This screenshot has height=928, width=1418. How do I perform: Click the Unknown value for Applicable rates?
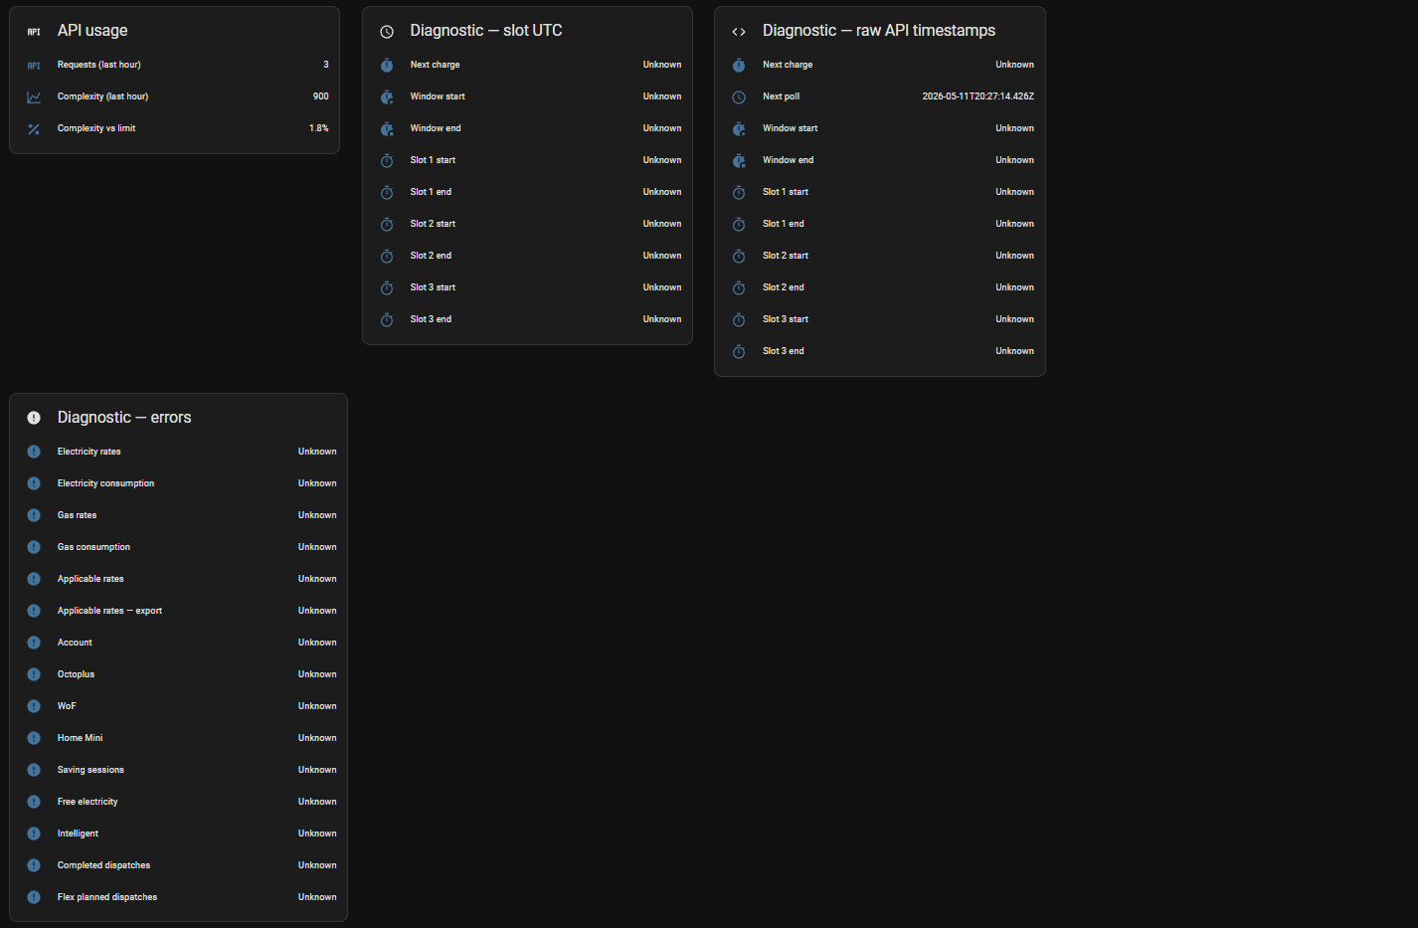[x=317, y=579]
